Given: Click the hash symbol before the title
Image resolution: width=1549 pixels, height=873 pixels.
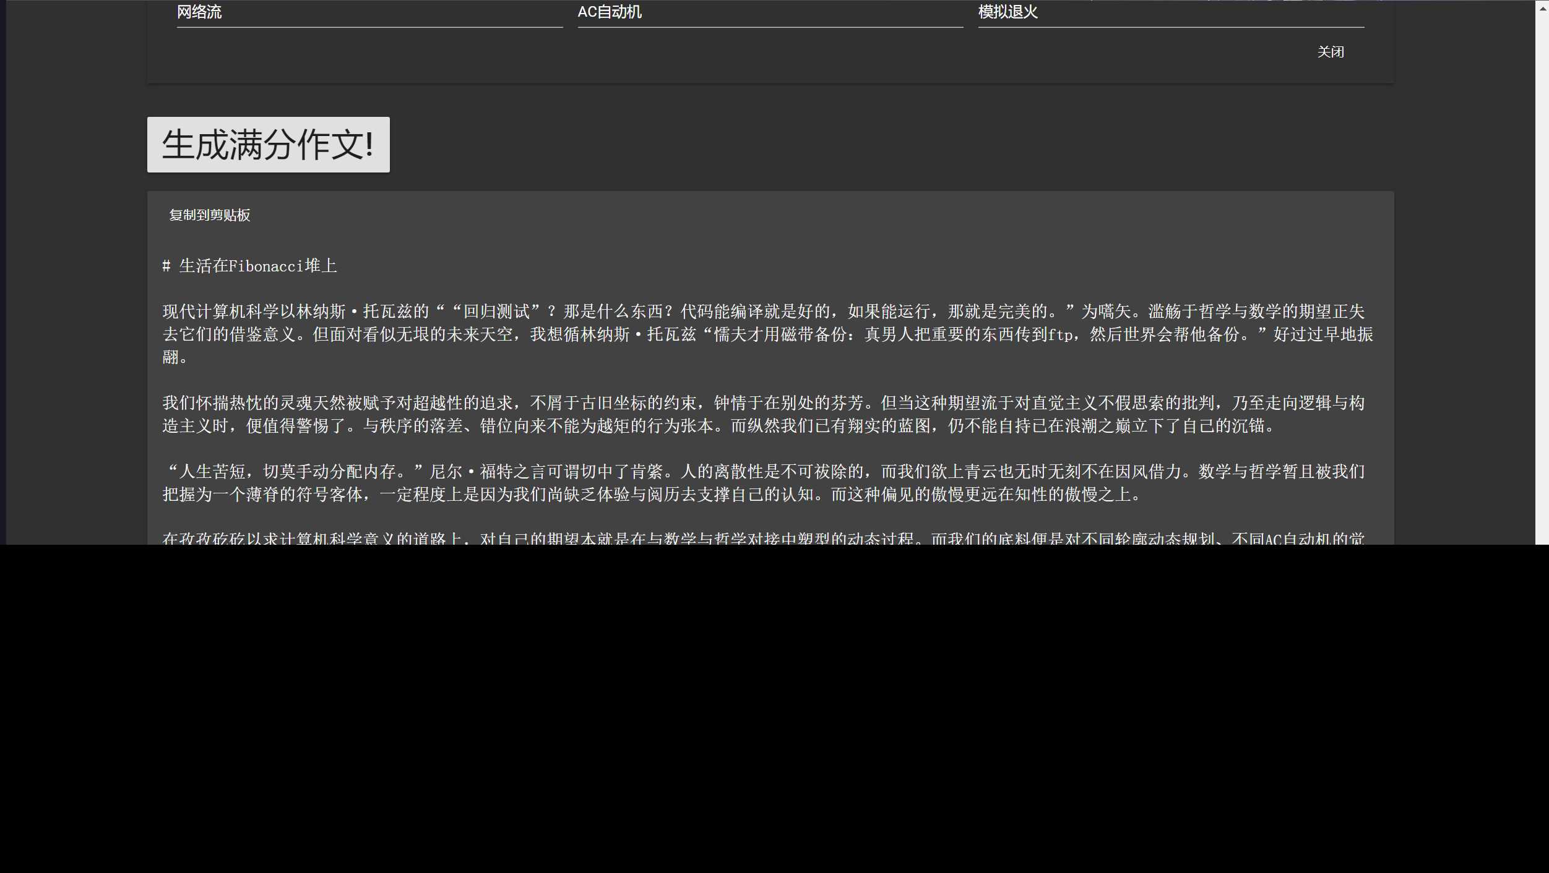Looking at the screenshot, I should (166, 266).
